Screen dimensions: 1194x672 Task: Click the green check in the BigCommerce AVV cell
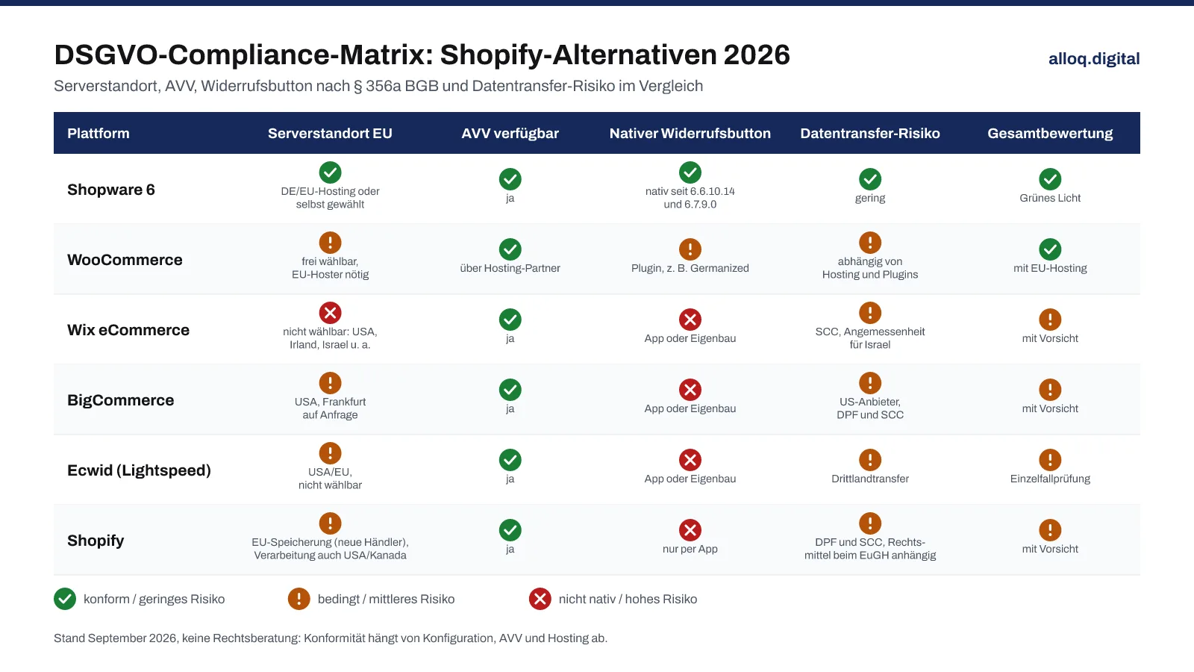coord(510,390)
